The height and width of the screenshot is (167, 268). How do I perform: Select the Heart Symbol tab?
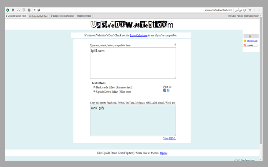tap(84, 16)
